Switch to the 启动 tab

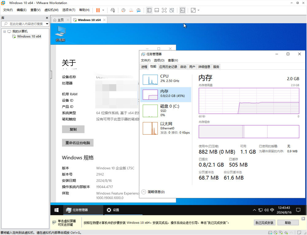(183, 67)
